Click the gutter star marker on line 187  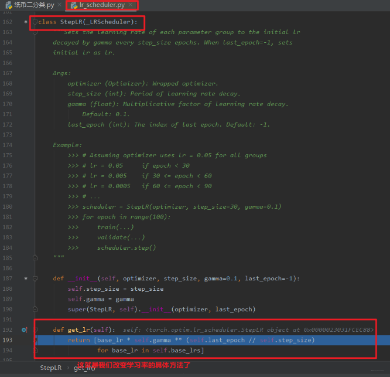26,278
